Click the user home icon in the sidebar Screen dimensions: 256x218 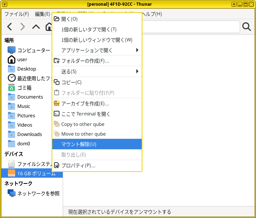pyautogui.click(x=12, y=59)
